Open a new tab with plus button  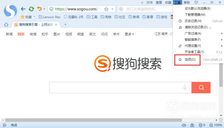point(65,24)
